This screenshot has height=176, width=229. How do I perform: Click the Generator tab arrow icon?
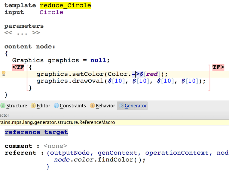tap(121, 106)
